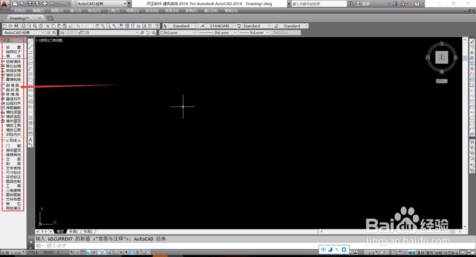Click 绘制墙体 in the 天正 panel
The height and width of the screenshot is (257, 476).
click(x=13, y=62)
